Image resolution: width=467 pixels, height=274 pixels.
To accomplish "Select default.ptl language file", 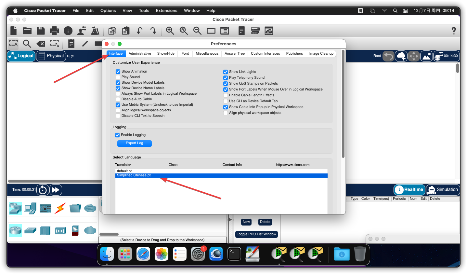I will [x=221, y=171].
